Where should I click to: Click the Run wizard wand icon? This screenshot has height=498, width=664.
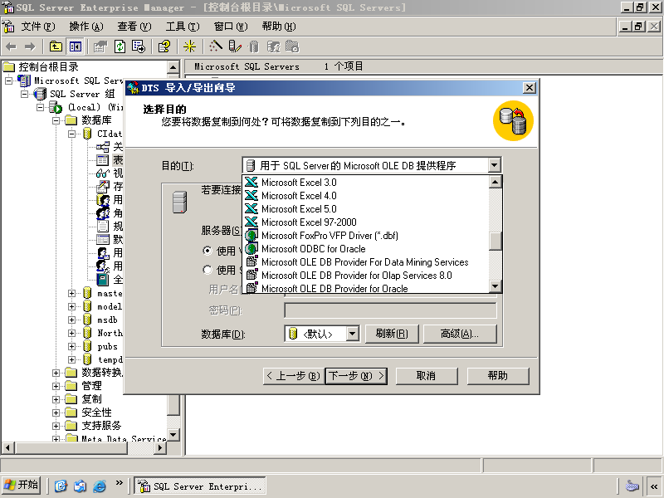(x=216, y=46)
